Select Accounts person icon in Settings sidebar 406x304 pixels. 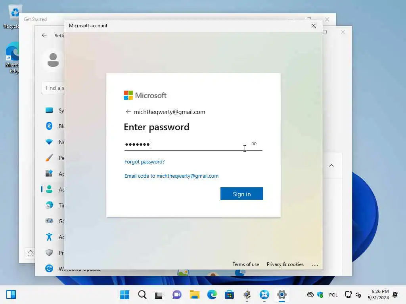[x=49, y=189]
